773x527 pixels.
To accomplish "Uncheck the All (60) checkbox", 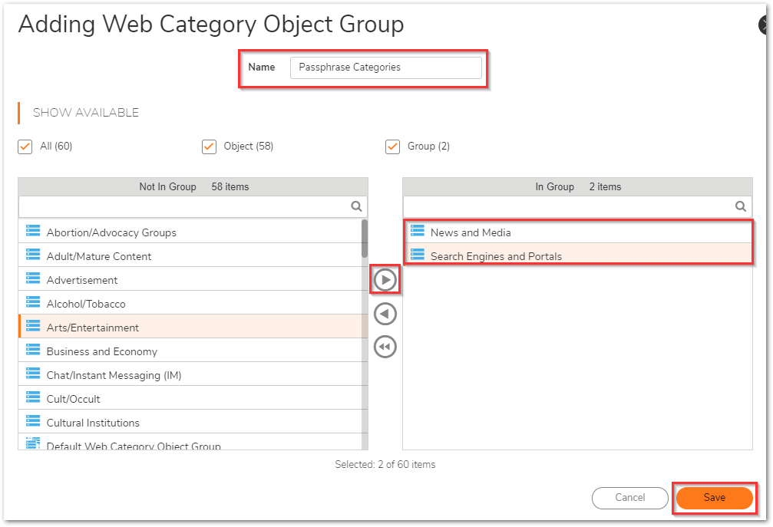I will pyautogui.click(x=25, y=147).
